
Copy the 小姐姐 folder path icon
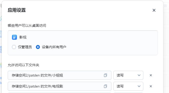[105, 75]
